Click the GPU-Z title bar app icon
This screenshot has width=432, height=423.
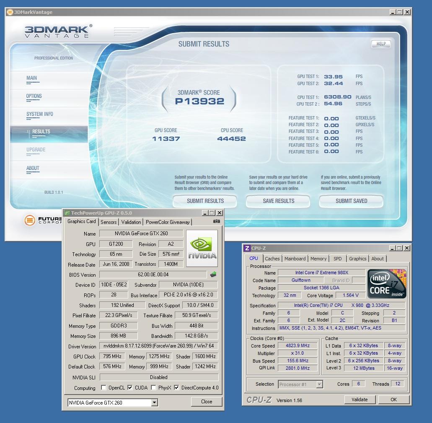tap(67, 213)
